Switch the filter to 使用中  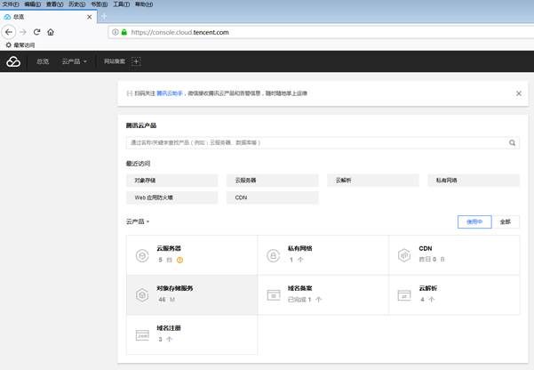(x=474, y=222)
